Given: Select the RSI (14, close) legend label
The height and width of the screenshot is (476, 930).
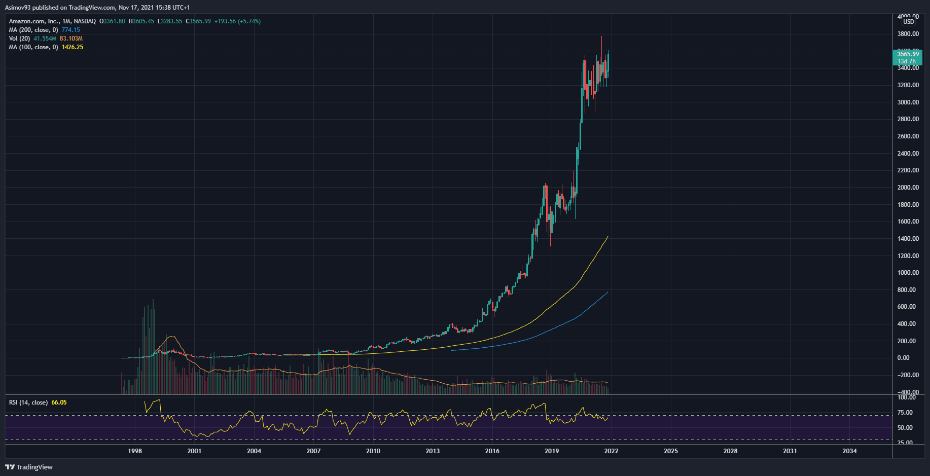Looking at the screenshot, I should coord(28,402).
